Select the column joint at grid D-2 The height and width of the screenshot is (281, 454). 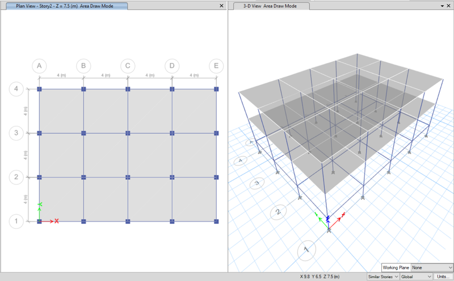coord(172,177)
